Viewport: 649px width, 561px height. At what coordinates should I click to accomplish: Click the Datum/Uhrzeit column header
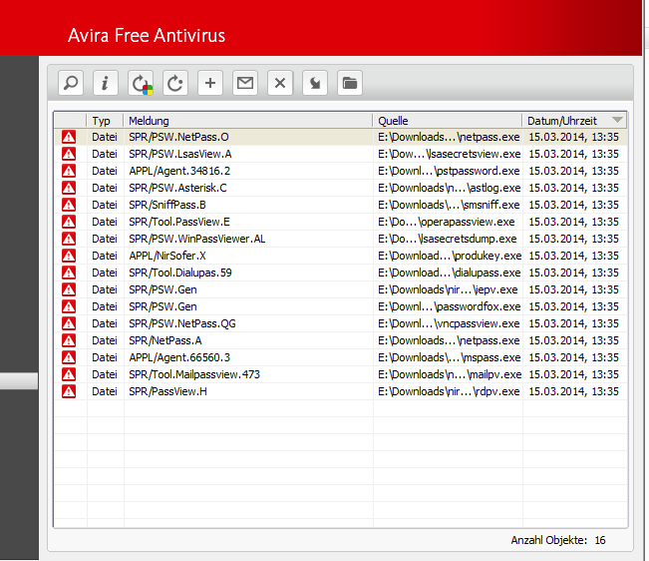[x=574, y=121]
